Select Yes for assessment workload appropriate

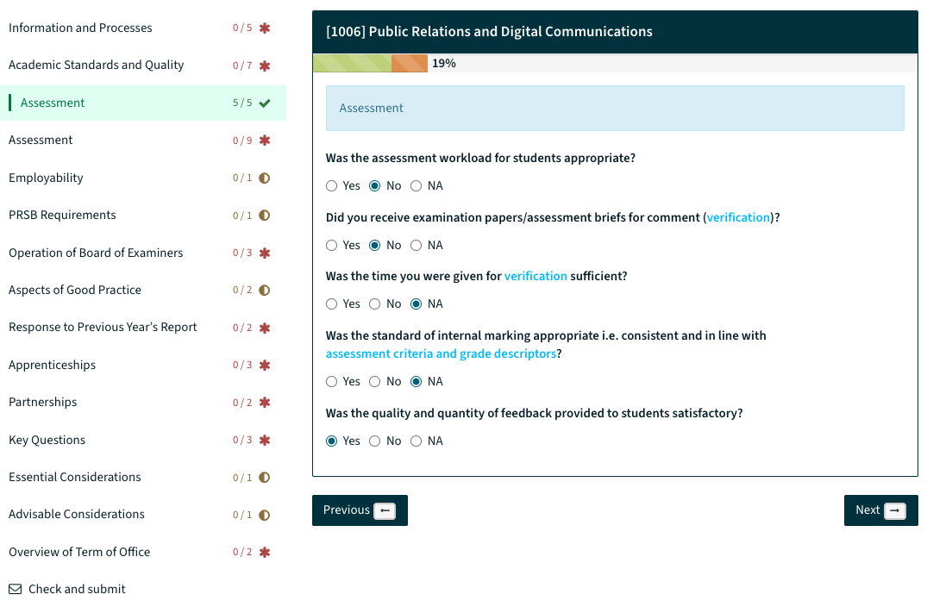point(332,186)
